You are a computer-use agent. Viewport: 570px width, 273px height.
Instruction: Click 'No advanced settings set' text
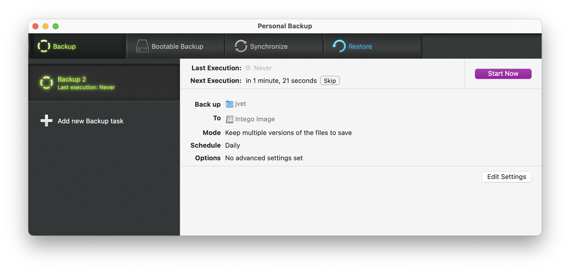pos(264,158)
